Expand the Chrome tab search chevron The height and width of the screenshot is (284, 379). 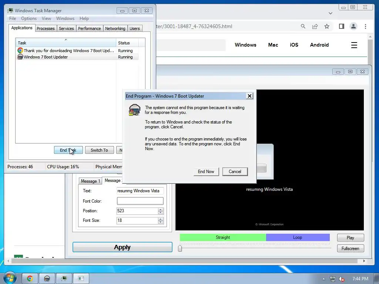coord(331,13)
